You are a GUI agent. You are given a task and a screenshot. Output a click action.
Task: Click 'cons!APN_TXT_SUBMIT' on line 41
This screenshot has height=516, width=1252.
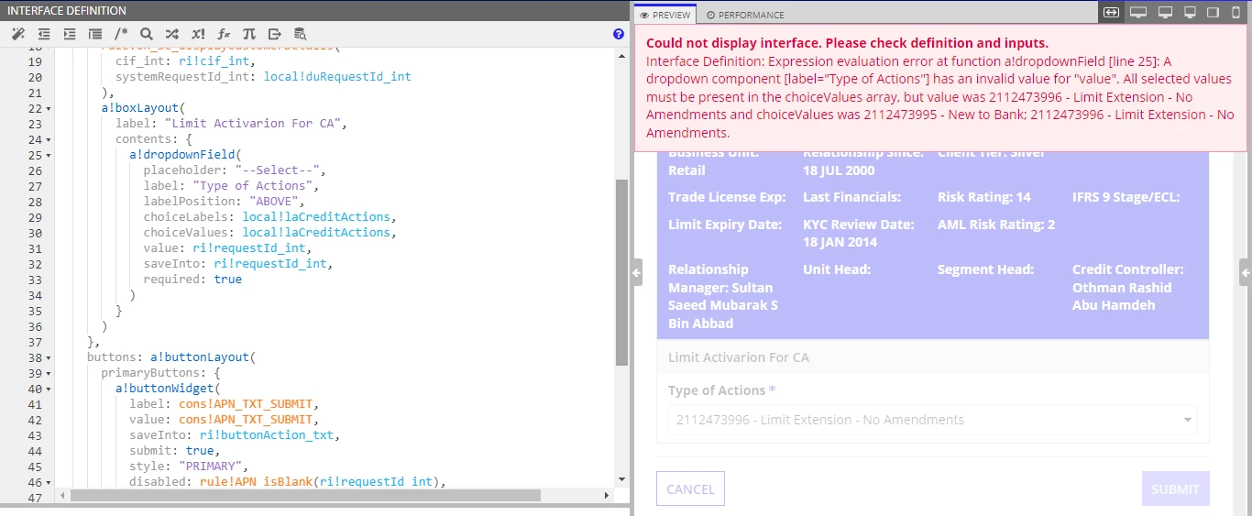pyautogui.click(x=247, y=404)
